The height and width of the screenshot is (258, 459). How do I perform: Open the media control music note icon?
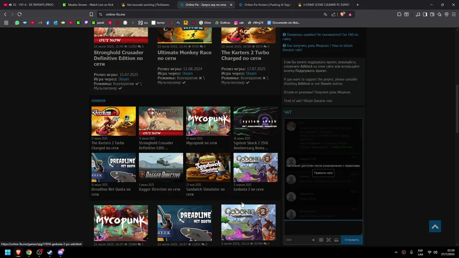[x=418, y=14]
